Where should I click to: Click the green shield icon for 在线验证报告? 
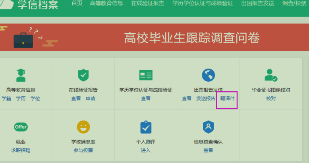[83, 75]
